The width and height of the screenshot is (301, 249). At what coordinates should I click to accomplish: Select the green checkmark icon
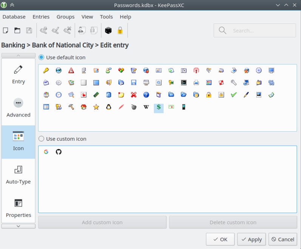point(234,95)
